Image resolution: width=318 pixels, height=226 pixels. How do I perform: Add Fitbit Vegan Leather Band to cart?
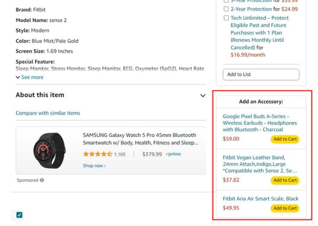(285, 180)
